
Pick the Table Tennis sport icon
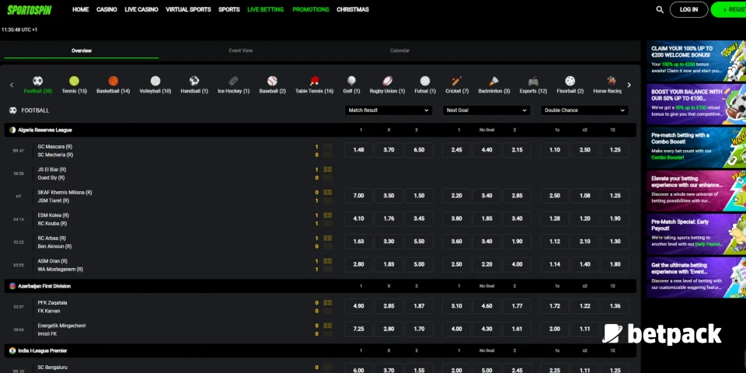point(314,81)
